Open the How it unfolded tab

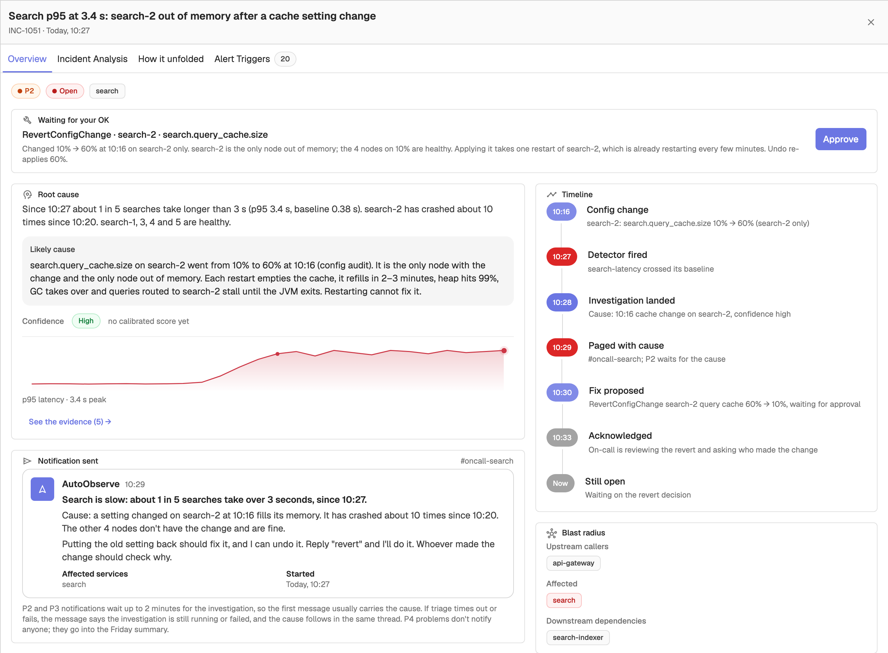click(x=171, y=59)
